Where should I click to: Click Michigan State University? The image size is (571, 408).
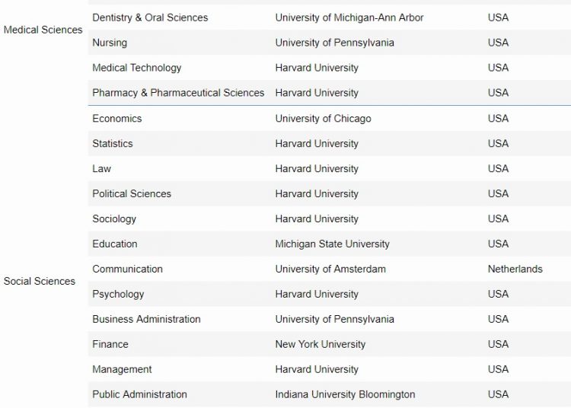[x=332, y=244]
